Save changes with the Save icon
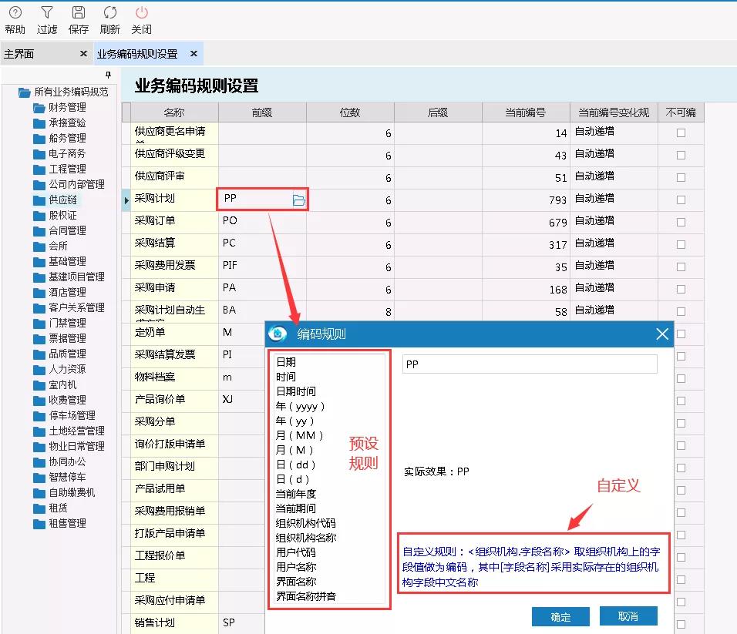Image resolution: width=737 pixels, height=634 pixels. [x=79, y=21]
